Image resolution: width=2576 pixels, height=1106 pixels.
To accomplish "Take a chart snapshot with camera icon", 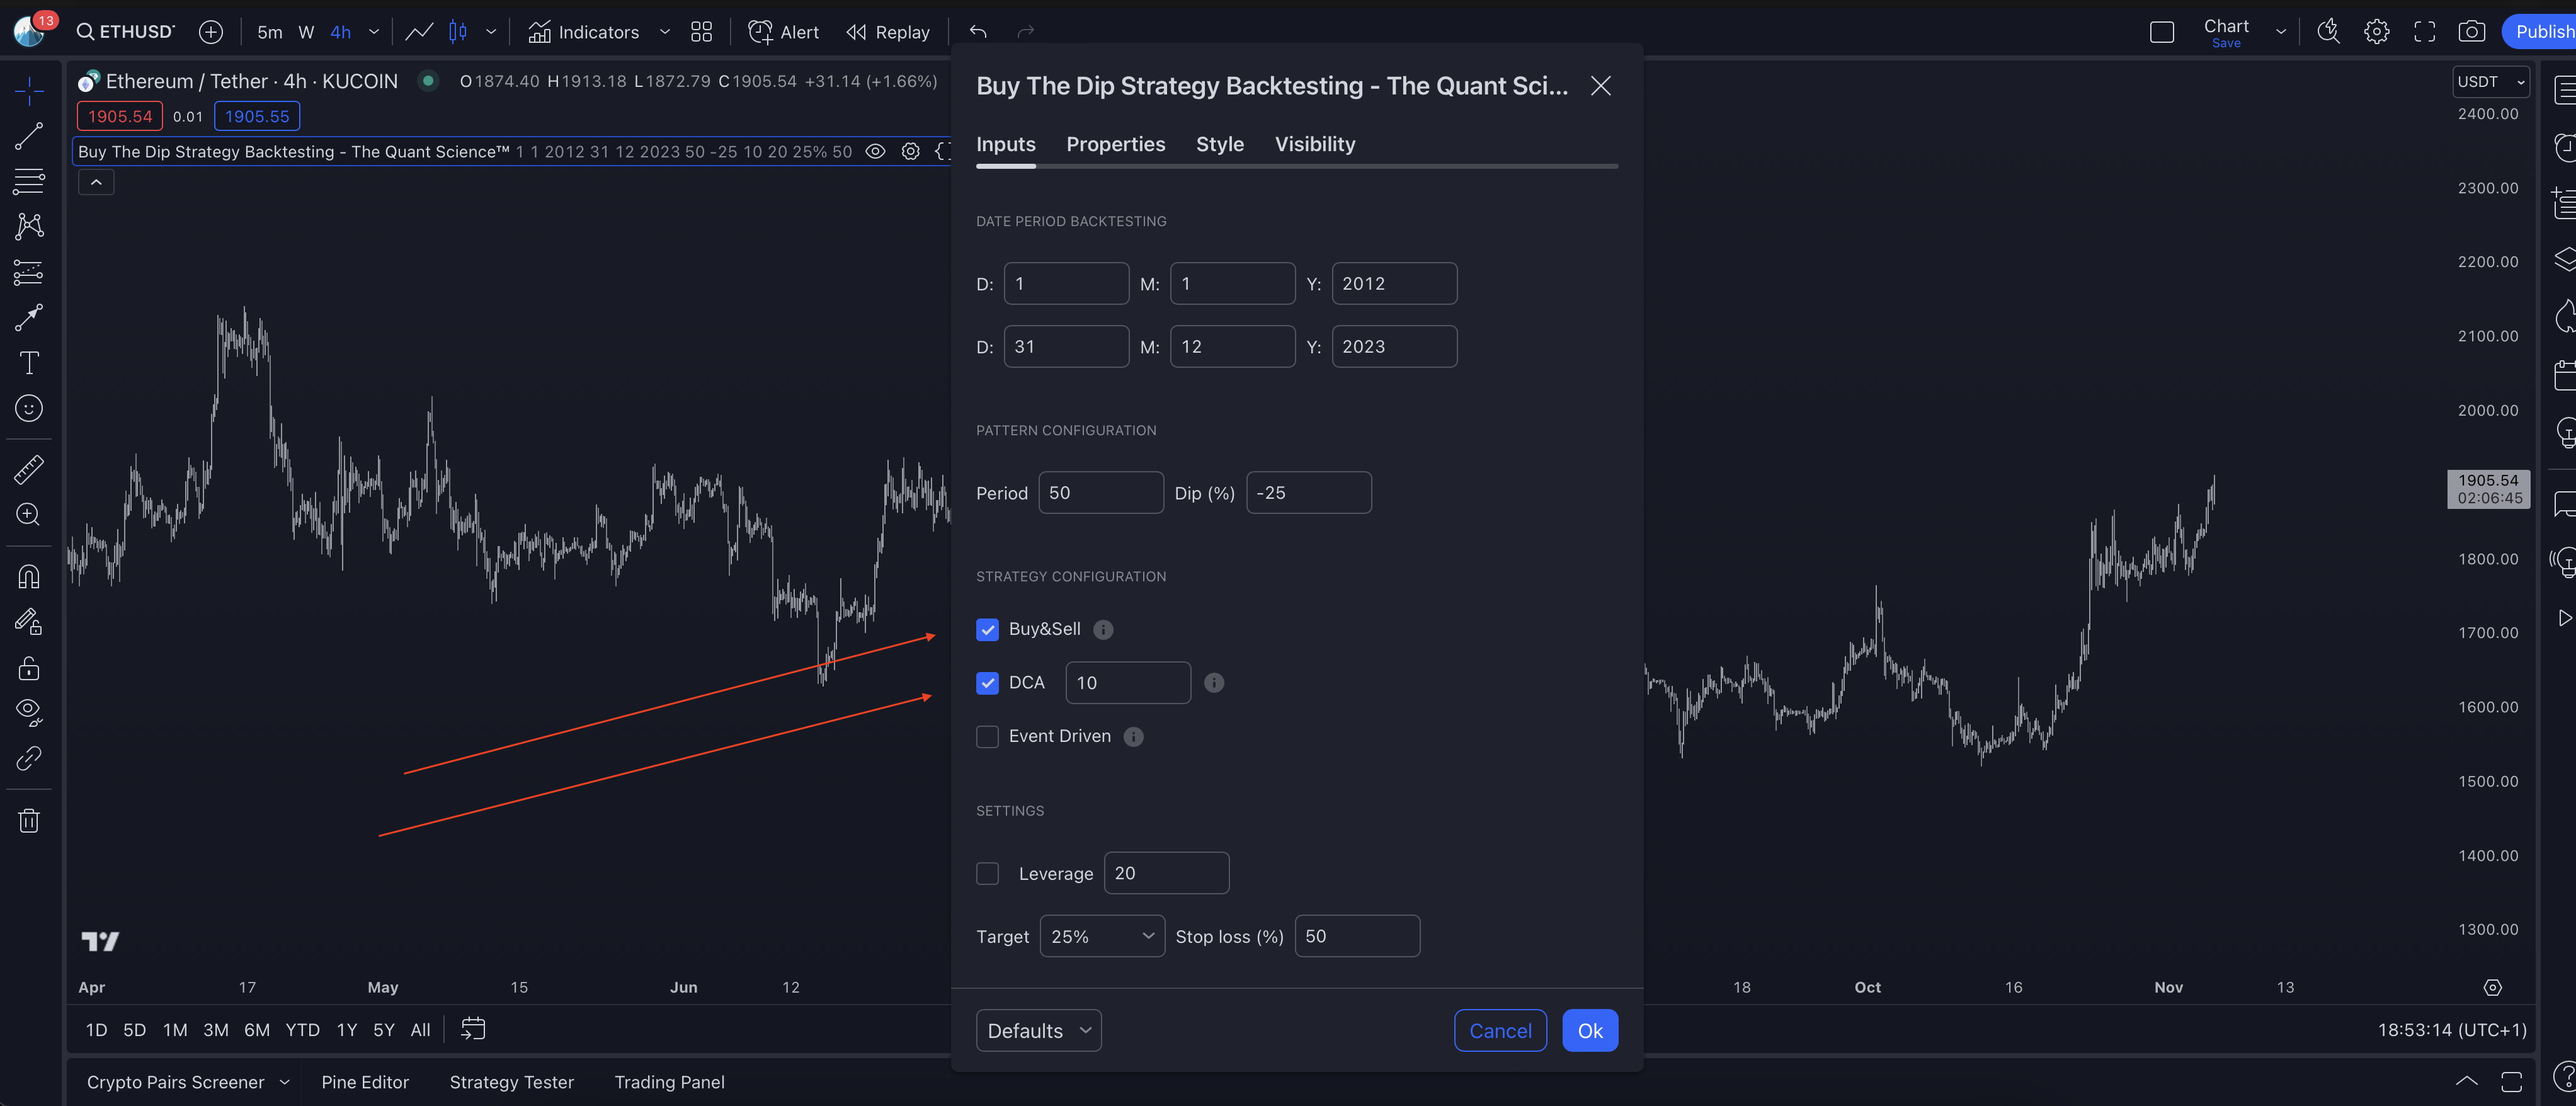I will 2471,32.
